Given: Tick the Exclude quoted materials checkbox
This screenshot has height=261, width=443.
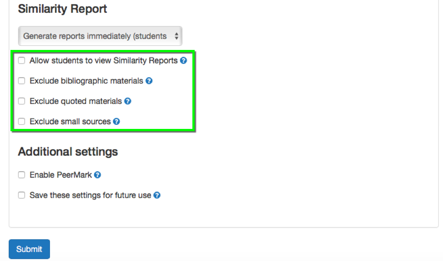Looking at the screenshot, I should pyautogui.click(x=21, y=101).
